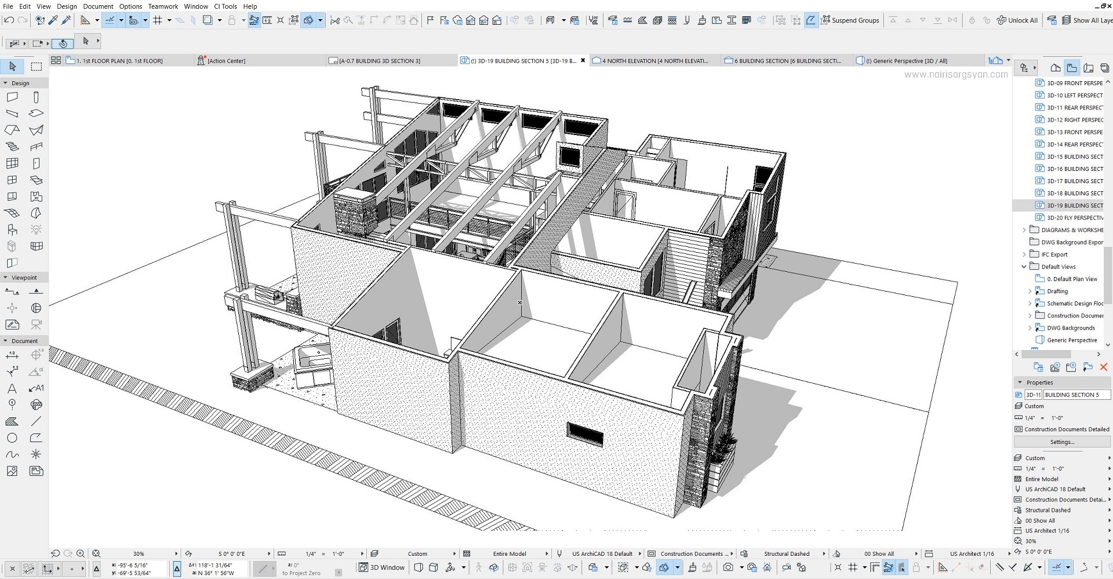Click the Inject Parameters syringe icon

point(66,20)
